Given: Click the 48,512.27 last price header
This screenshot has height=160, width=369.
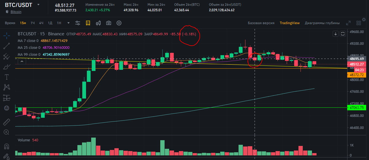Looking at the screenshot, I should click(65, 5).
